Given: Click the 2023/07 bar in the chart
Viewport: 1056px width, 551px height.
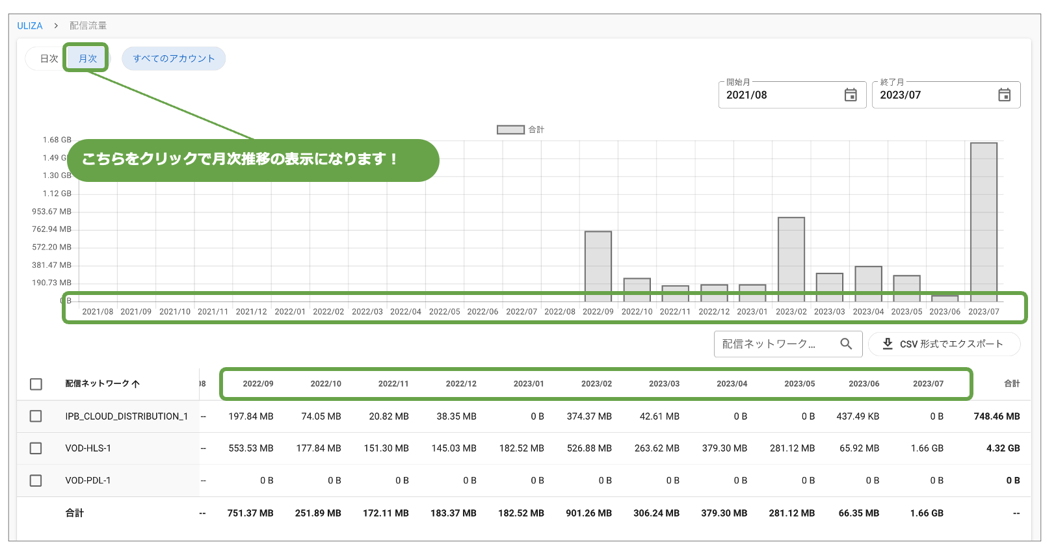Looking at the screenshot, I should [x=983, y=221].
